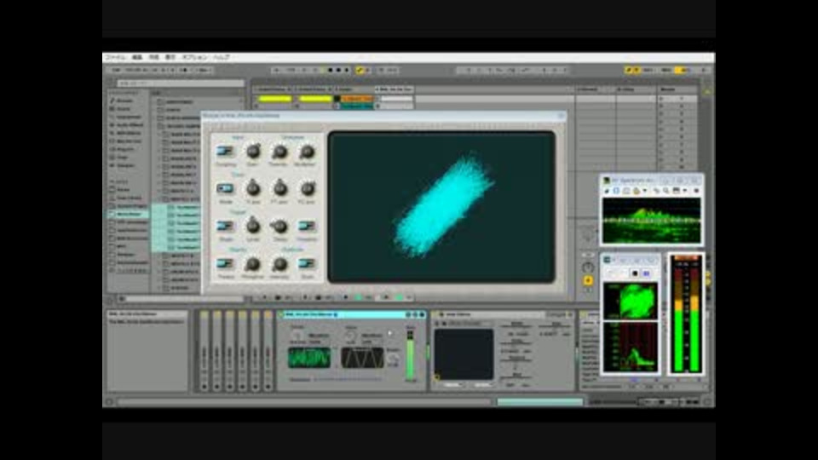Click the Thickness knob in Scope
818x460 pixels.
pyautogui.click(x=279, y=152)
